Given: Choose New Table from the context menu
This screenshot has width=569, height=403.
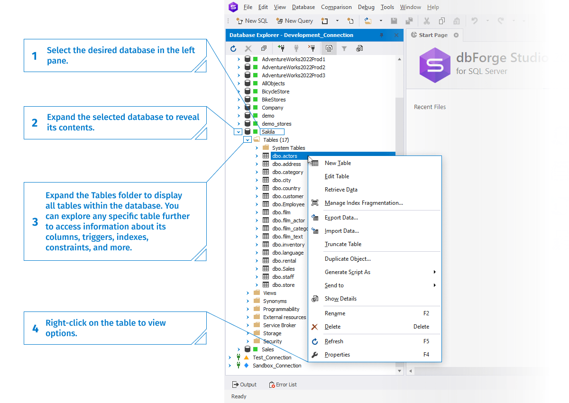Looking at the screenshot, I should coord(375,163).
